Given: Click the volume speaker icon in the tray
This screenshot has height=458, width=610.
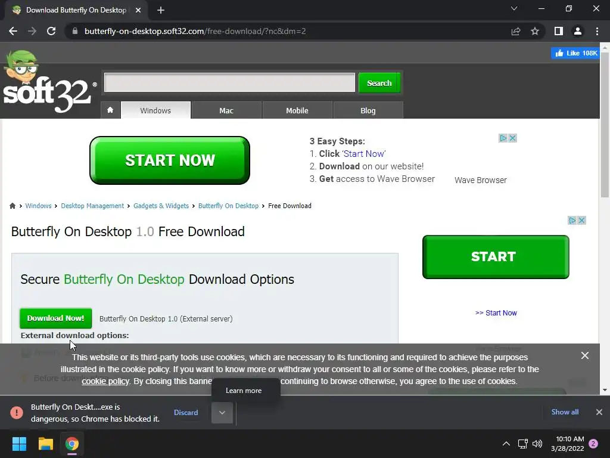Looking at the screenshot, I should (537, 444).
